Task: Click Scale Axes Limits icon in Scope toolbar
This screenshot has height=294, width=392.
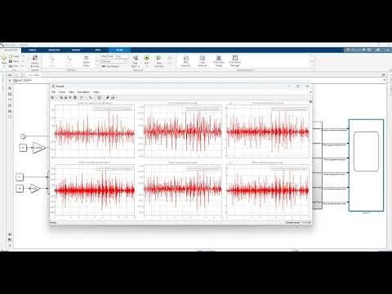Action: [99, 97]
